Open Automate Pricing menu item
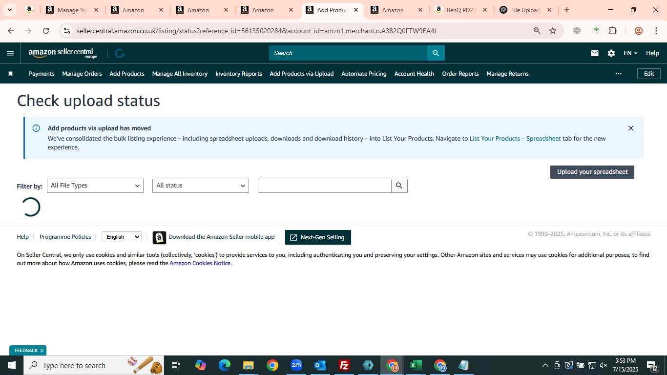 click(364, 74)
